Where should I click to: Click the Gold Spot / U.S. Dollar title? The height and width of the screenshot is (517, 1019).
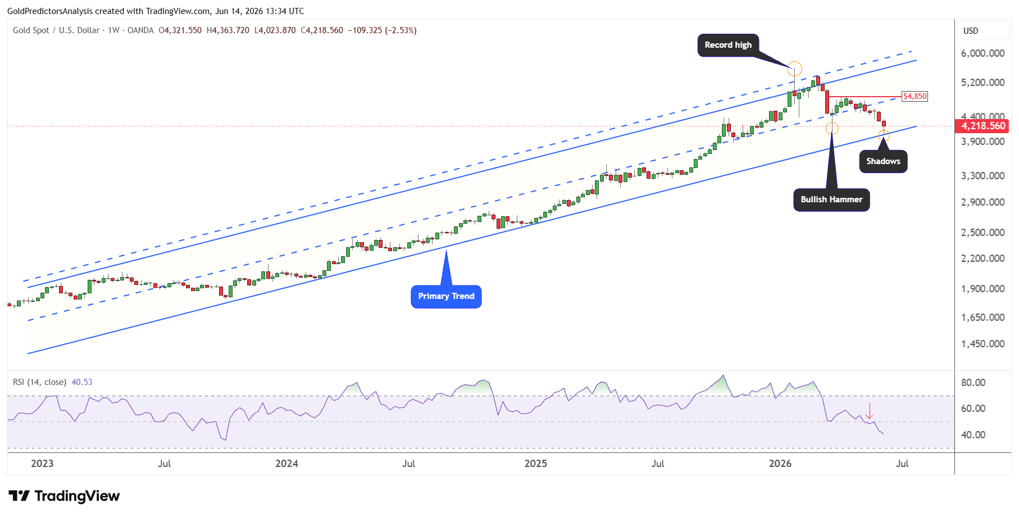pyautogui.click(x=56, y=30)
